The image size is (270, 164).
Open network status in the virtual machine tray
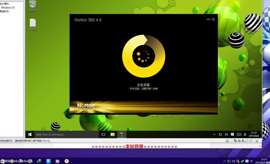click(220, 134)
